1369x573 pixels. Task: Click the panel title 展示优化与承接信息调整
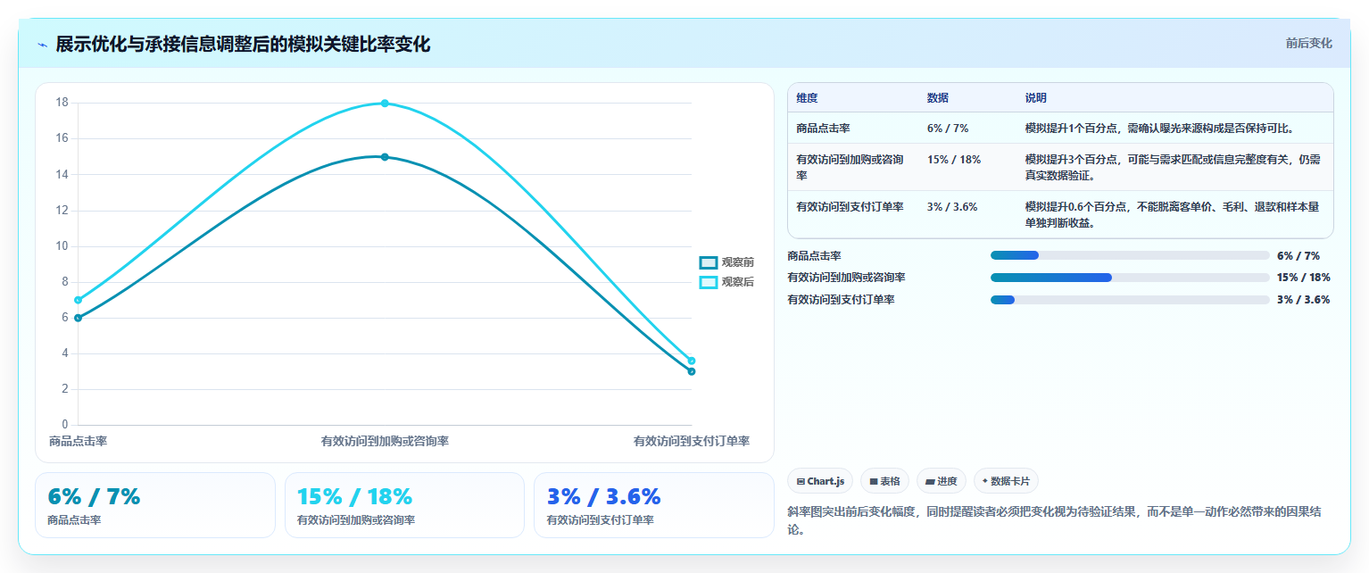(243, 44)
